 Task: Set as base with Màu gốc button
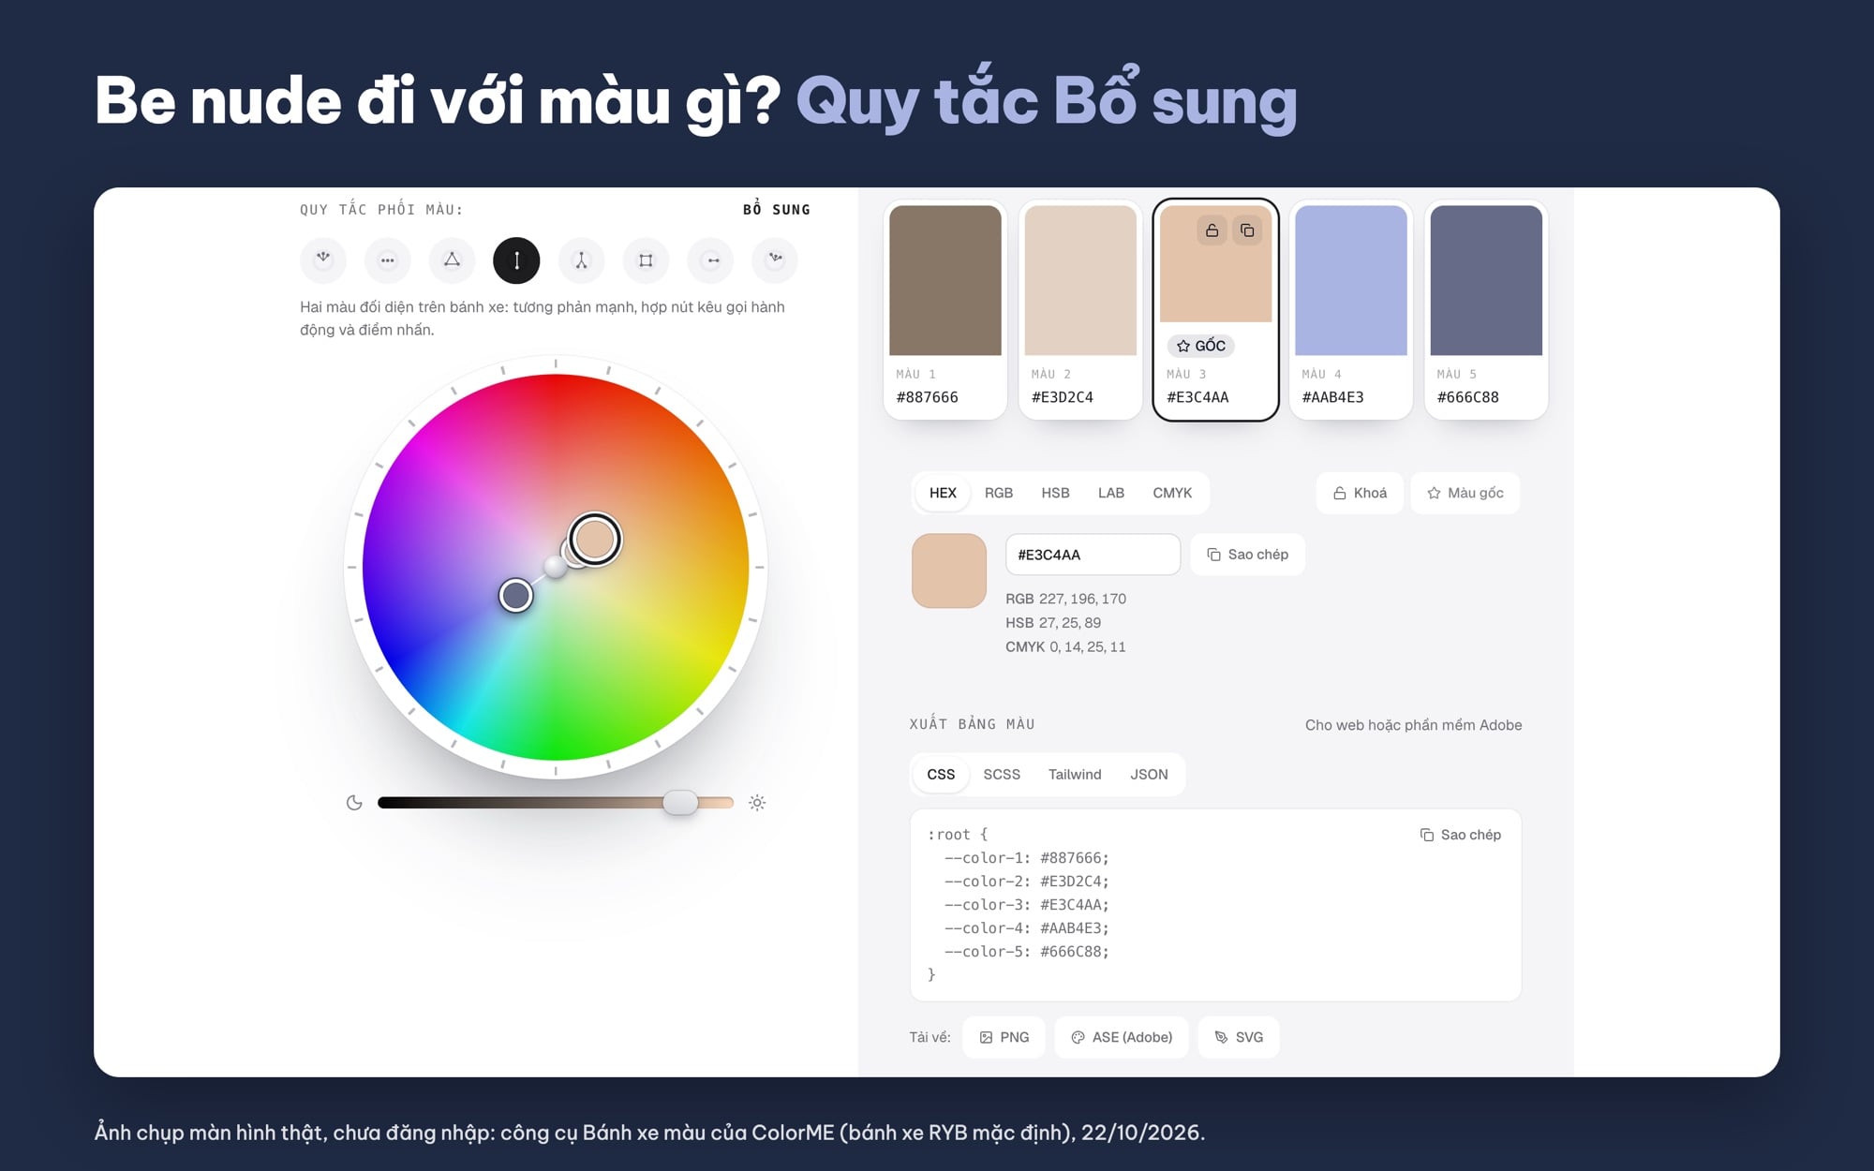point(1465,493)
